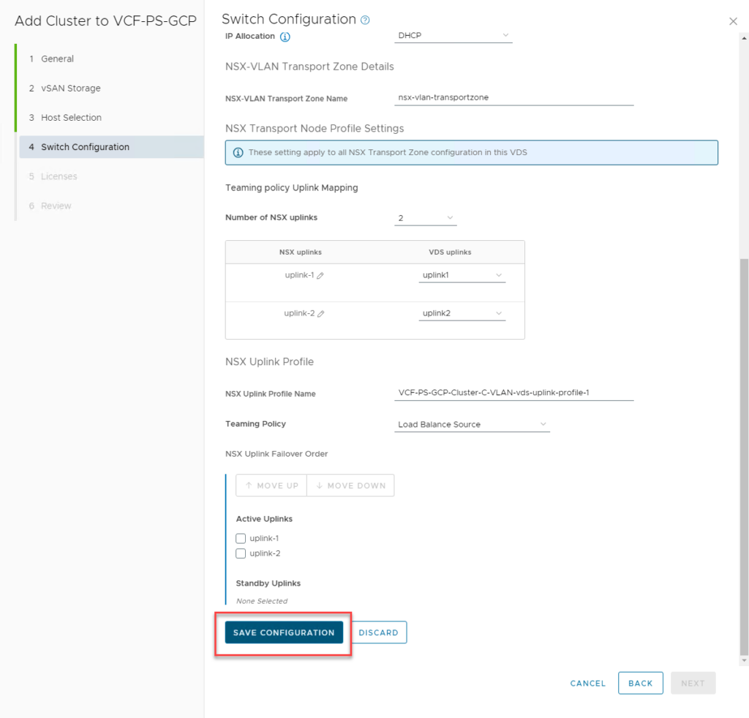Image resolution: width=749 pixels, height=718 pixels.
Task: Go to the General wizard step
Action: [x=57, y=59]
